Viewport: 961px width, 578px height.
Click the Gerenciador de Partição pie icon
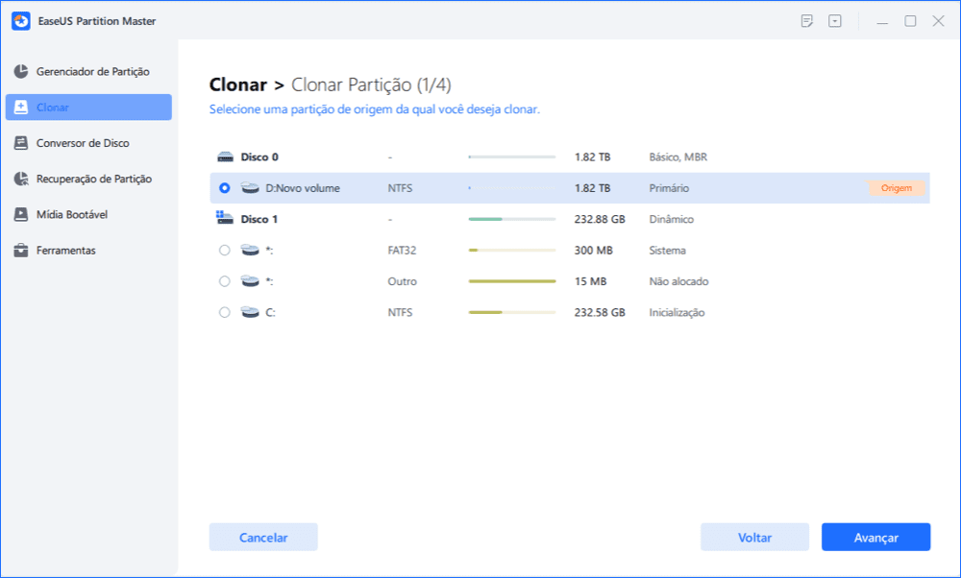[21, 72]
